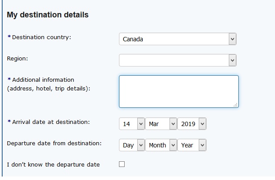Expand the empty Region dropdown
The height and width of the screenshot is (180, 275).
[174, 60]
